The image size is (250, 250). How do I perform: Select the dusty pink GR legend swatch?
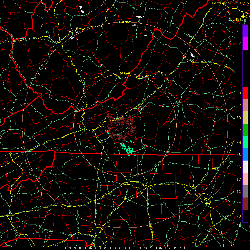pos(245,105)
